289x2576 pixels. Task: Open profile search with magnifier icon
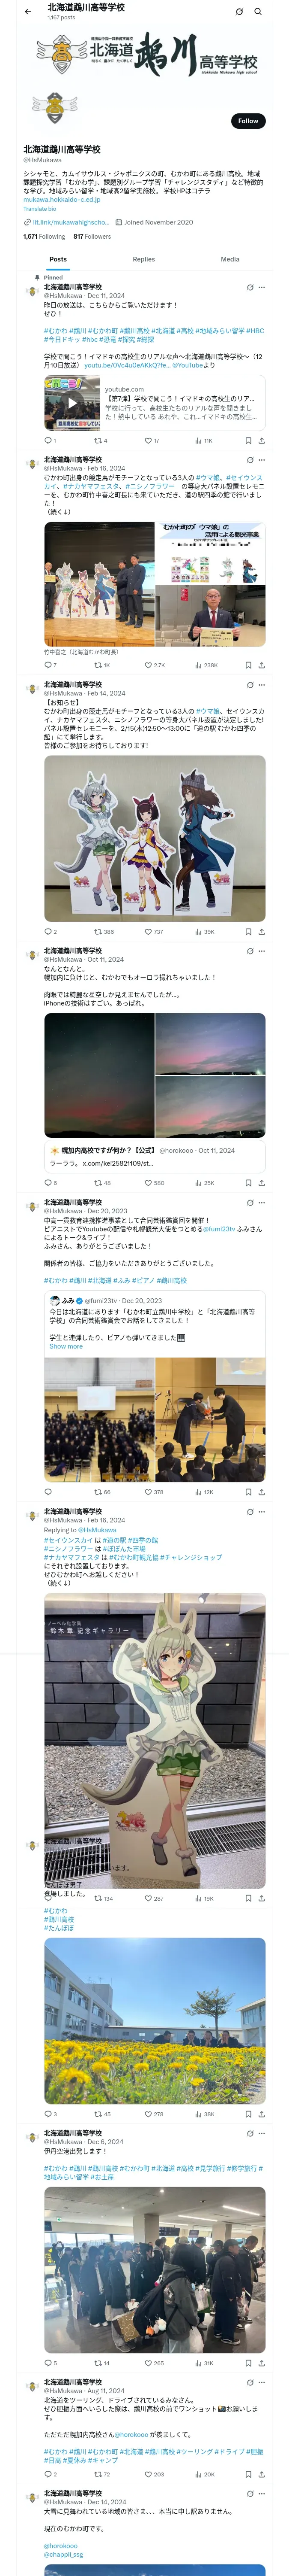(258, 12)
